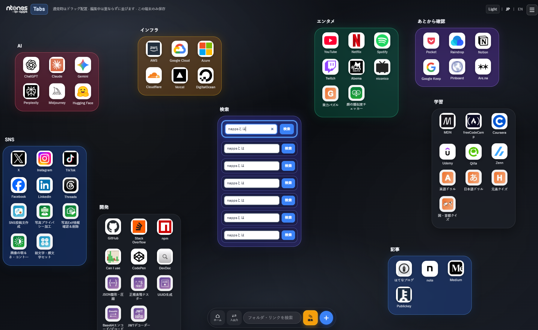Open MDN in the 学習 folder
Screen dimensions: 538x330
click(x=448, y=121)
